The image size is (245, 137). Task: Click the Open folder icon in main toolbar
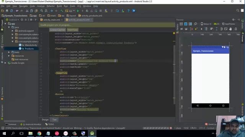click(2, 11)
